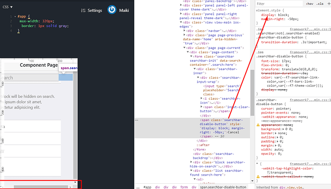The image size is (331, 189).
Task: Expand the background shorthand triangle
Action: coord(283,129)
